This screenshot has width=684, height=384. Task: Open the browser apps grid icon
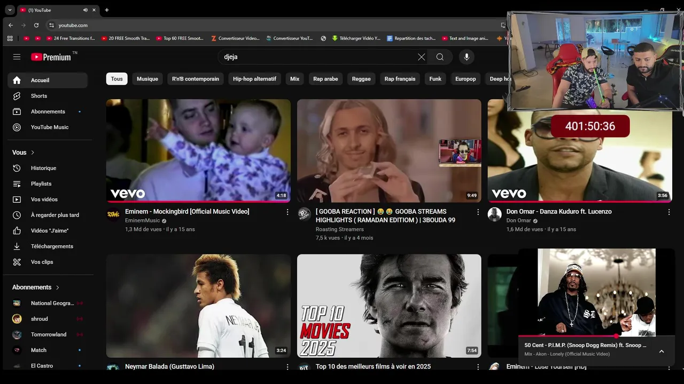click(x=10, y=38)
